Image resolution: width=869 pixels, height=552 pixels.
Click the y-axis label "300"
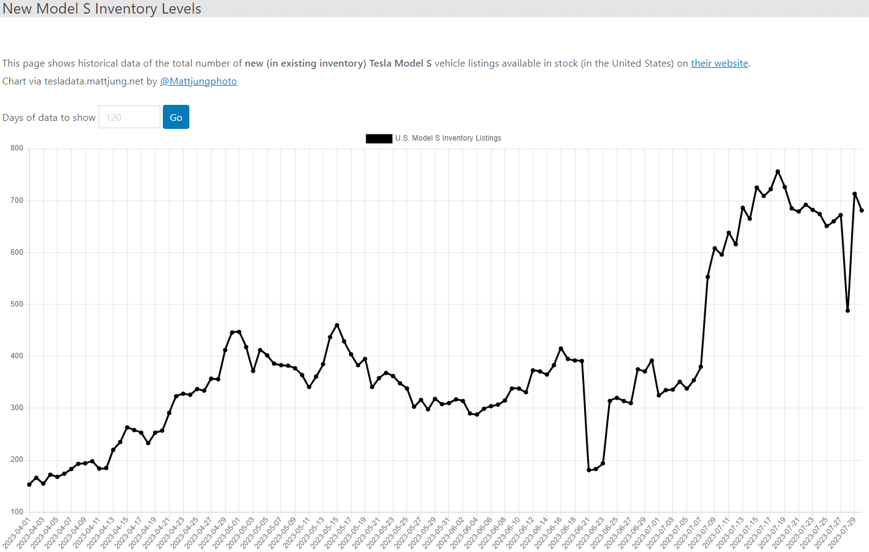point(17,407)
